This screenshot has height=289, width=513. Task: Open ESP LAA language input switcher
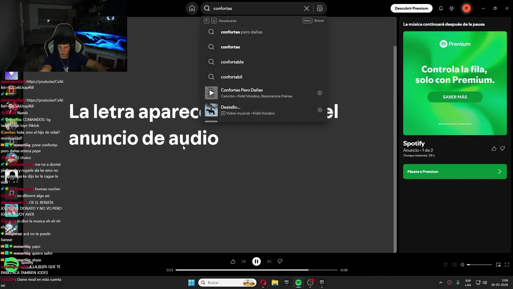click(x=468, y=283)
